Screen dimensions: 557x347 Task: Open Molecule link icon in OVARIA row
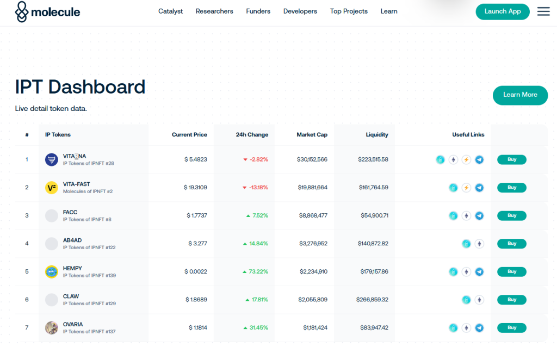tap(453, 328)
